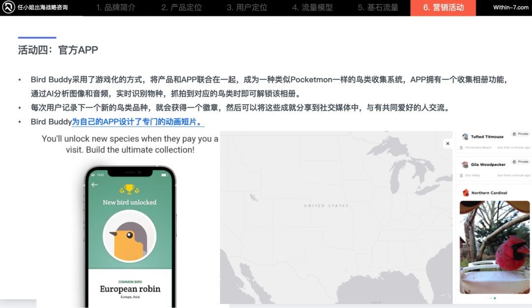This screenshot has width=532, height=308.
Task: Toggle the Private badge on Tufted Titmouse
Action: (x=521, y=134)
